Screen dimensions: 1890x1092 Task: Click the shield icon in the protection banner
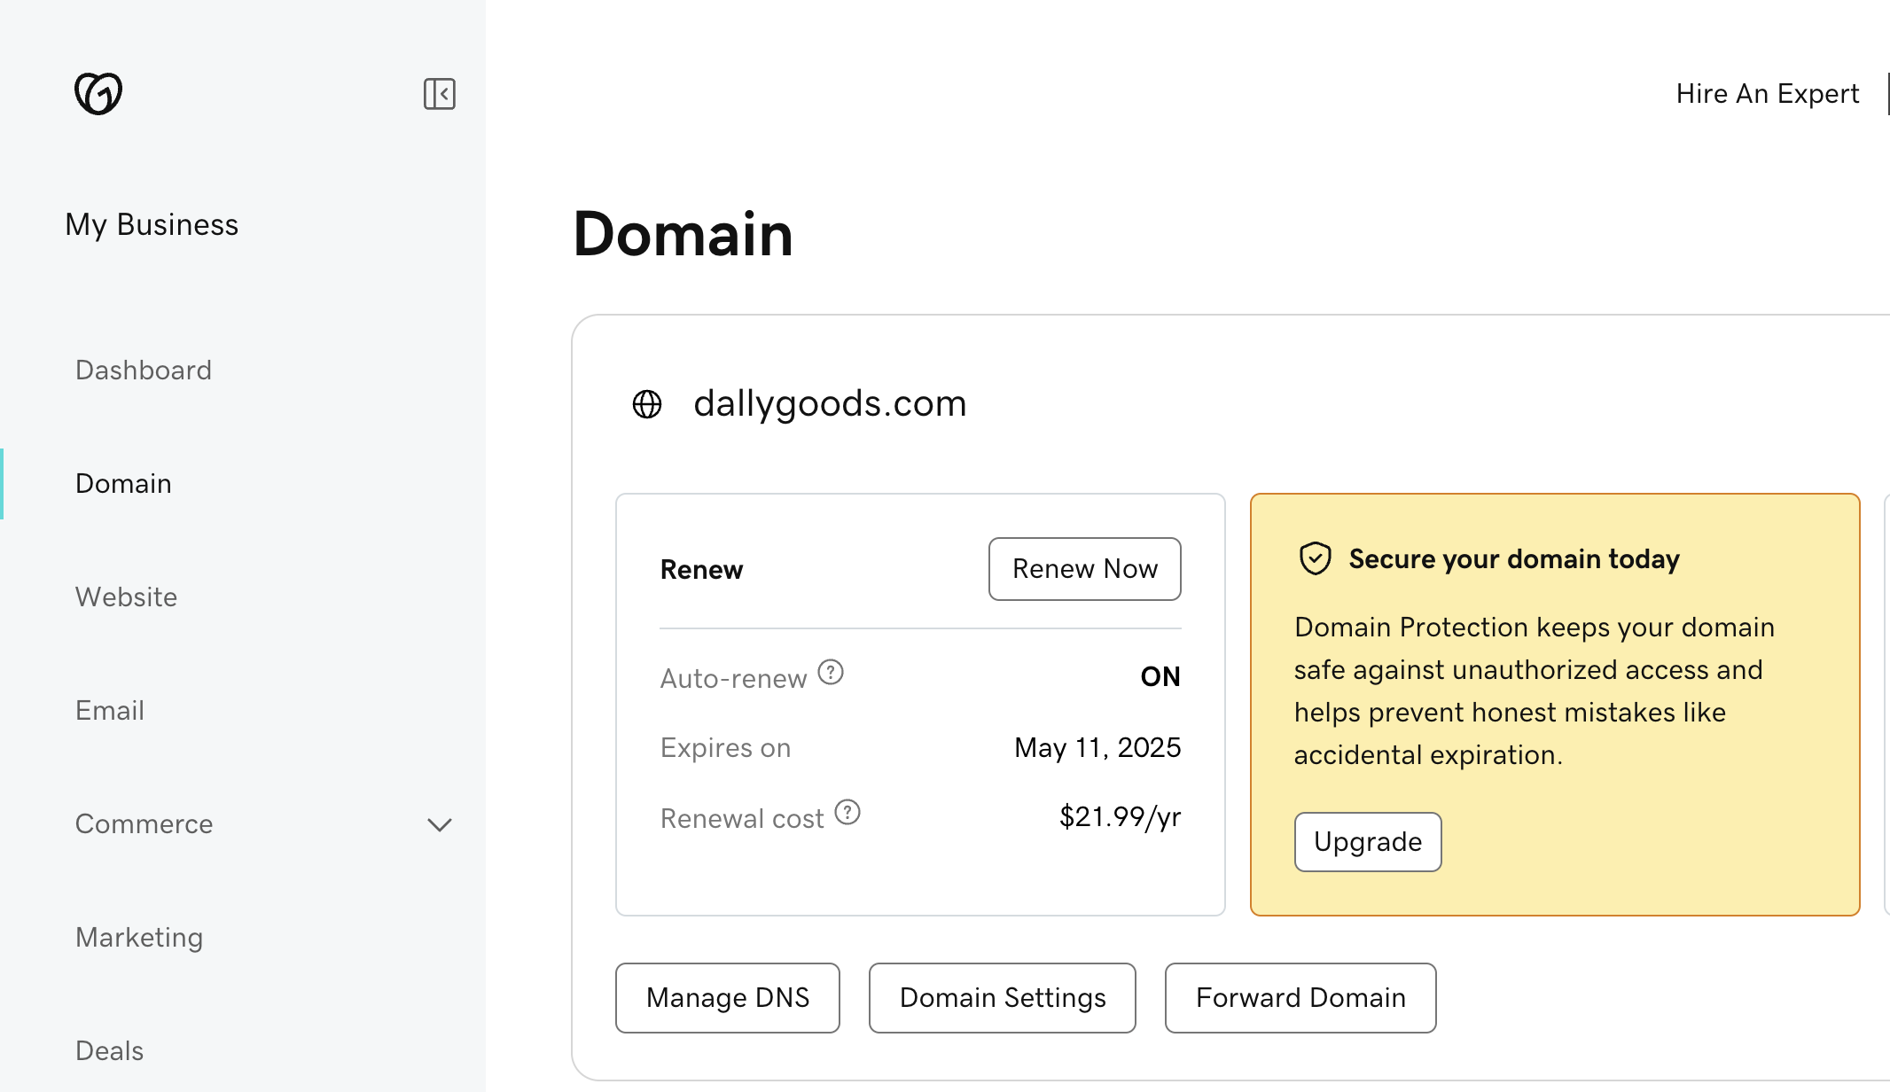1315,558
